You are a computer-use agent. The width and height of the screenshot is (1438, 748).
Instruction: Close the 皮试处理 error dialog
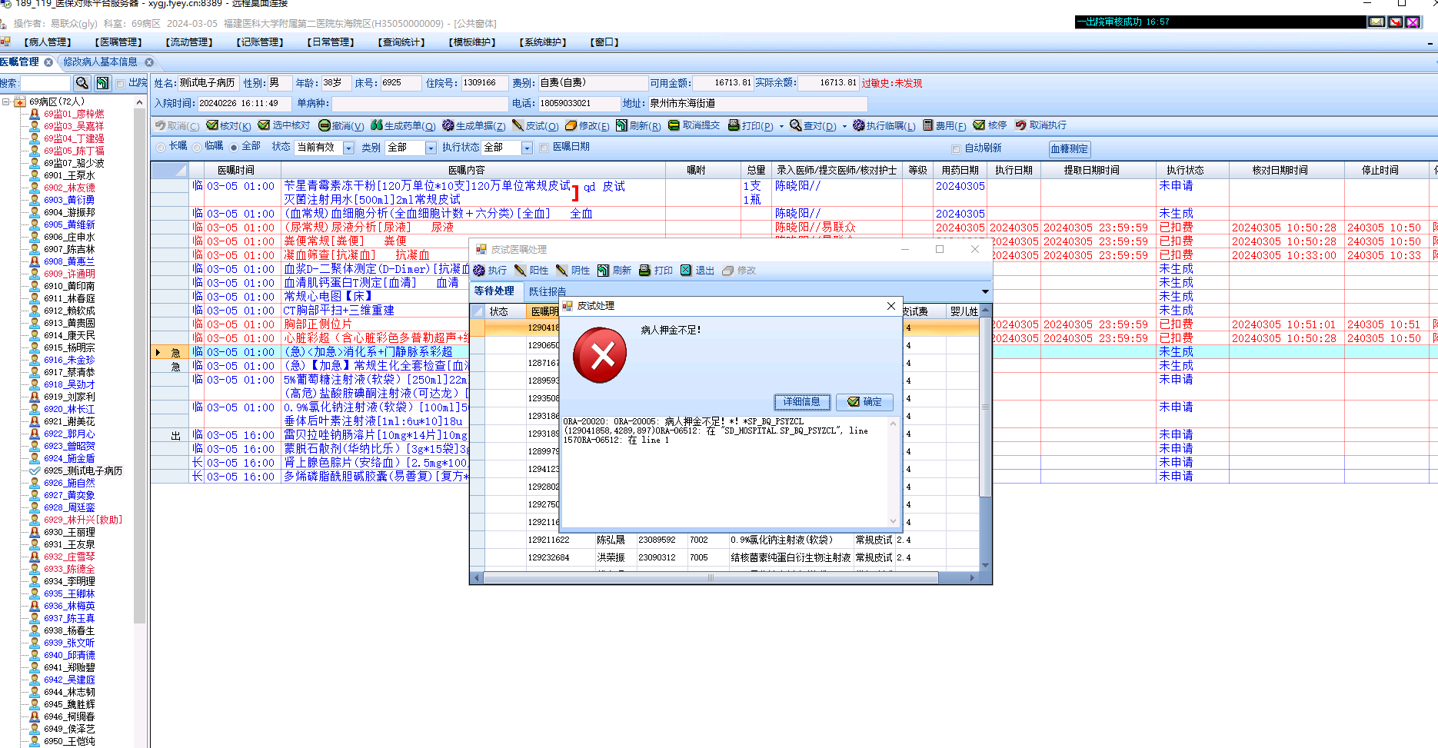pyautogui.click(x=890, y=306)
